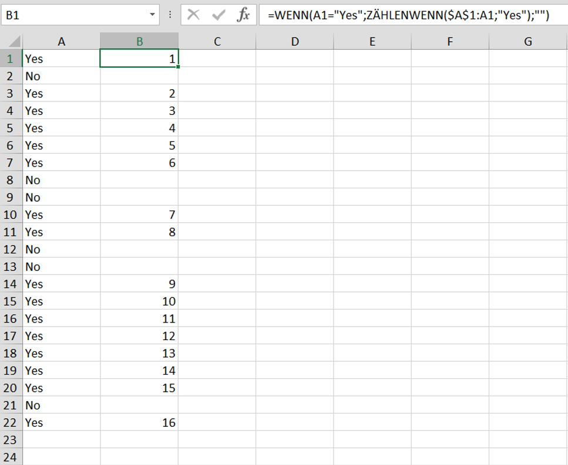Select row 23 header
Viewport: 568px width, 465px height.
(10, 440)
